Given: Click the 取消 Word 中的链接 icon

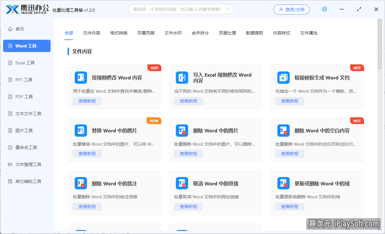Looking at the screenshot, I should [x=182, y=183].
